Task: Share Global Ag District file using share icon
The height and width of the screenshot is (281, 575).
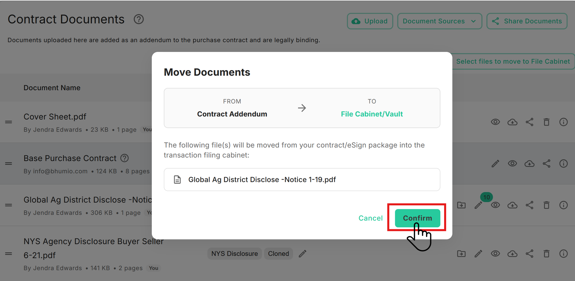Action: point(529,205)
